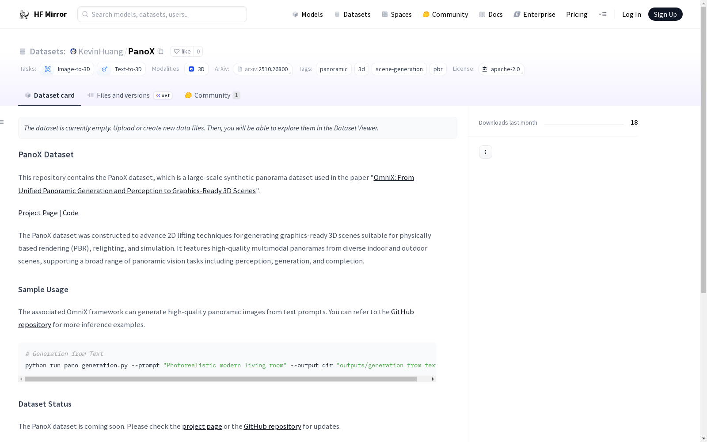Switch to Files and versions tab
This screenshot has width=707, height=442.
pyautogui.click(x=129, y=95)
